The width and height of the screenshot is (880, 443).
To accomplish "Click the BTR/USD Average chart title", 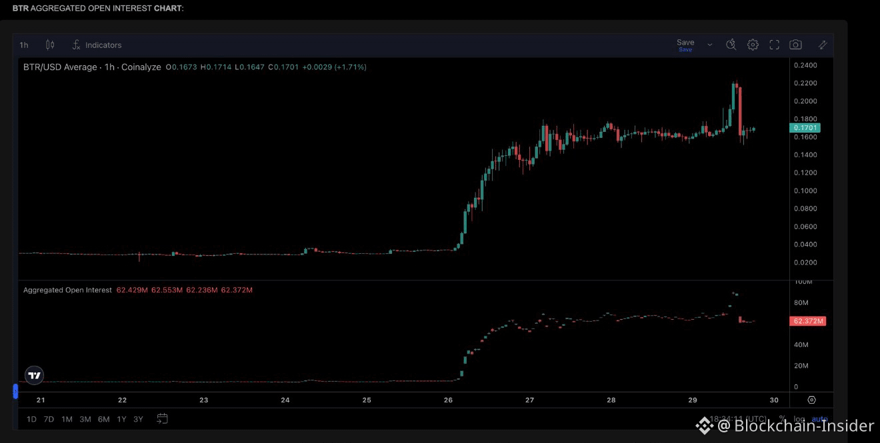I will [x=92, y=67].
